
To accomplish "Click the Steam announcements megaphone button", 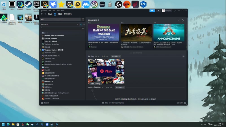I will coord(152,10).
